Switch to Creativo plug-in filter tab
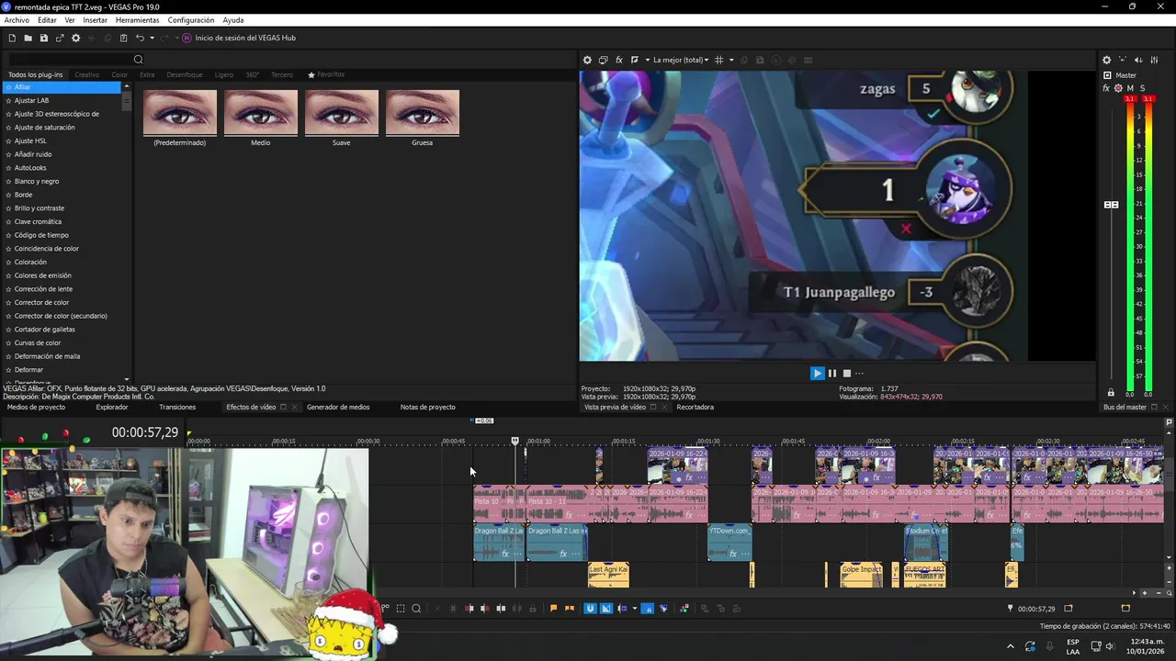 click(x=87, y=74)
